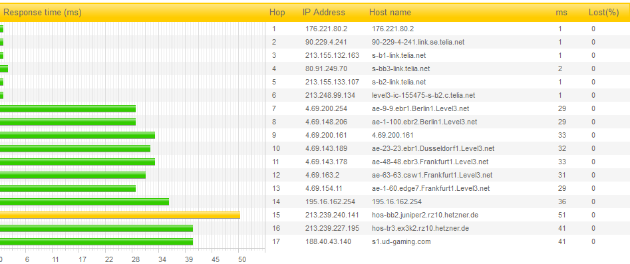Select the 31 ms value of hop 12

point(562,175)
